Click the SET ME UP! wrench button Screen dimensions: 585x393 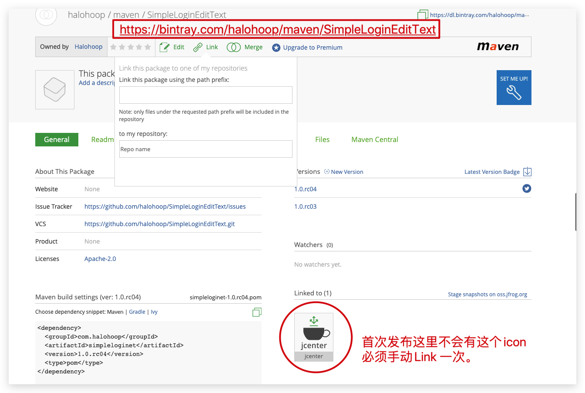[514, 88]
